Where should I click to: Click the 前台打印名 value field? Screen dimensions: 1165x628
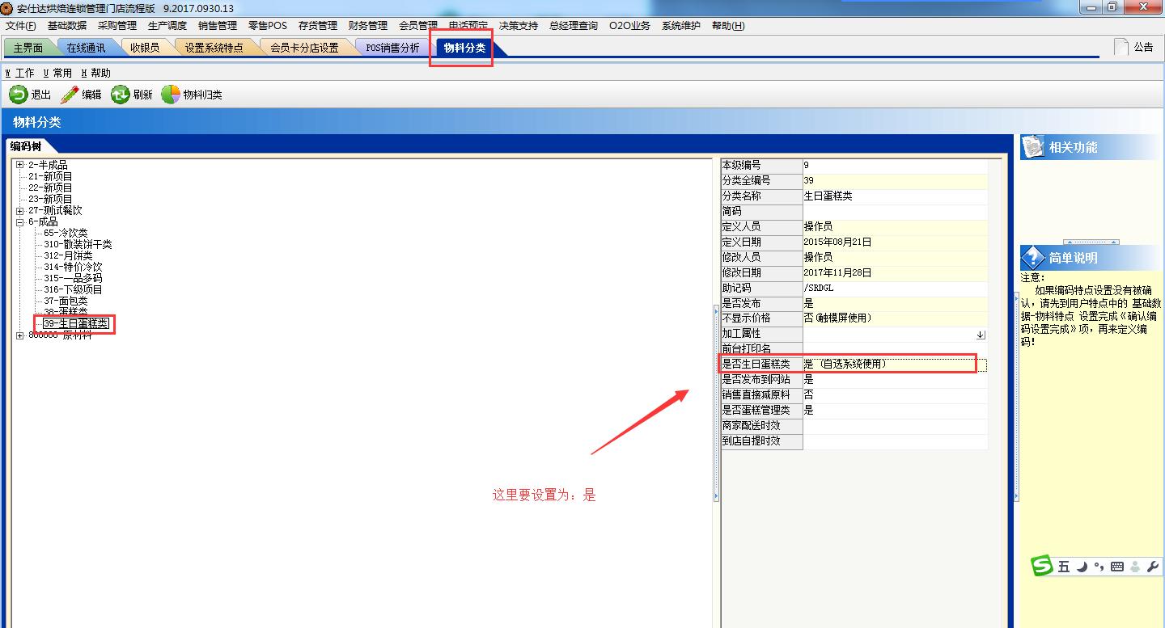[x=895, y=349]
